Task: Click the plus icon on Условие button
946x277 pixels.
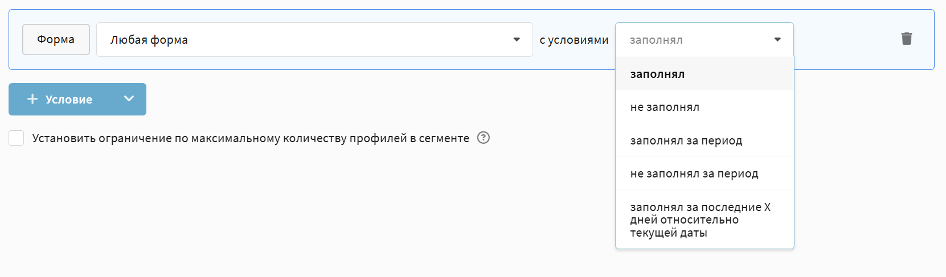Action: pos(32,99)
